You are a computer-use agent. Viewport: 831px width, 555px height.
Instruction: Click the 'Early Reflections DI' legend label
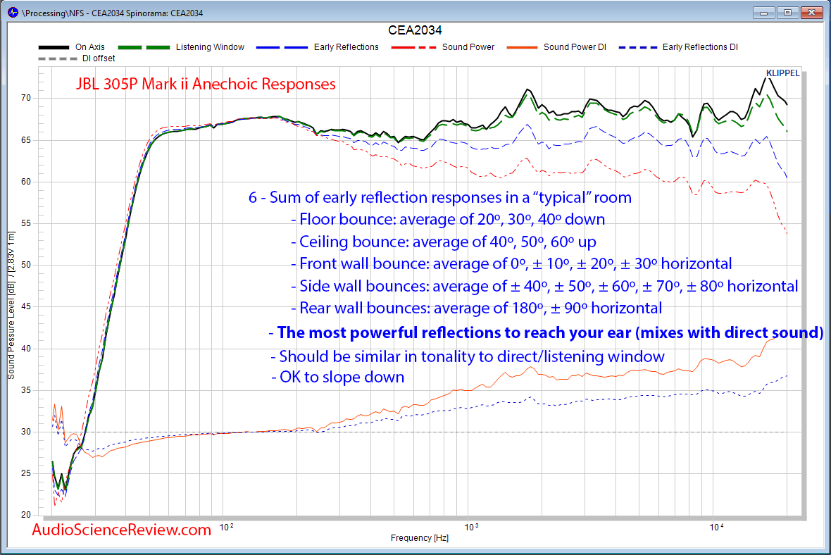[x=700, y=47]
